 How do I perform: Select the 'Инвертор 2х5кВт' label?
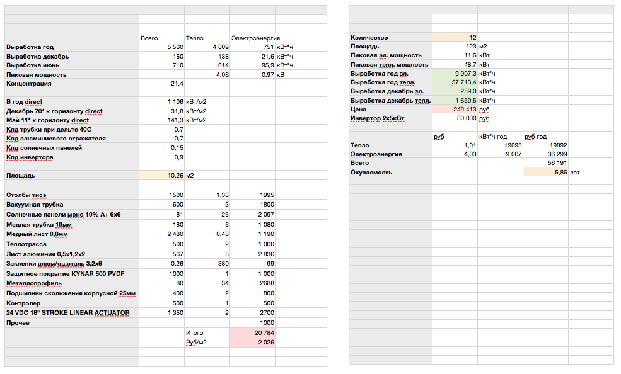tap(378, 118)
